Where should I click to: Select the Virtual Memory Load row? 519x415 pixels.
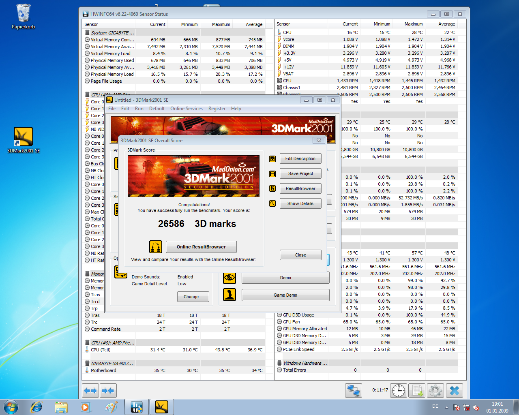pyautogui.click(x=174, y=53)
